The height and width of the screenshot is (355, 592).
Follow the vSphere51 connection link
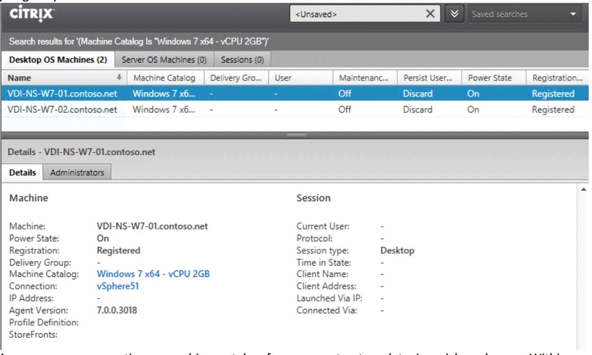pyautogui.click(x=118, y=286)
